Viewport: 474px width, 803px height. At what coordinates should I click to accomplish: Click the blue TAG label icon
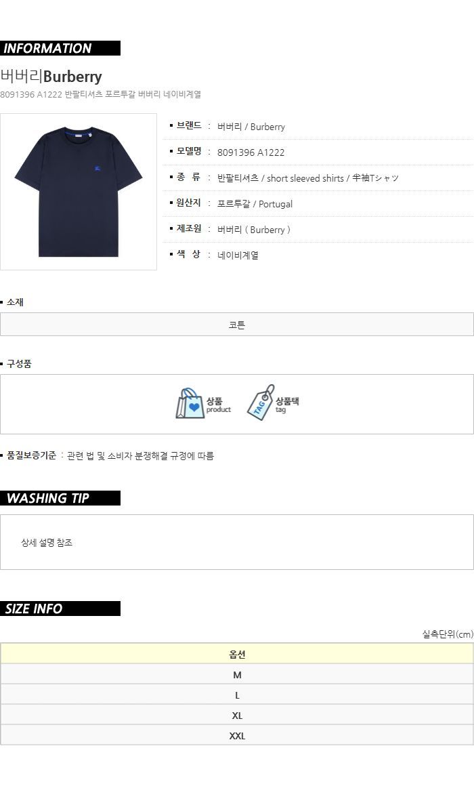coord(261,403)
